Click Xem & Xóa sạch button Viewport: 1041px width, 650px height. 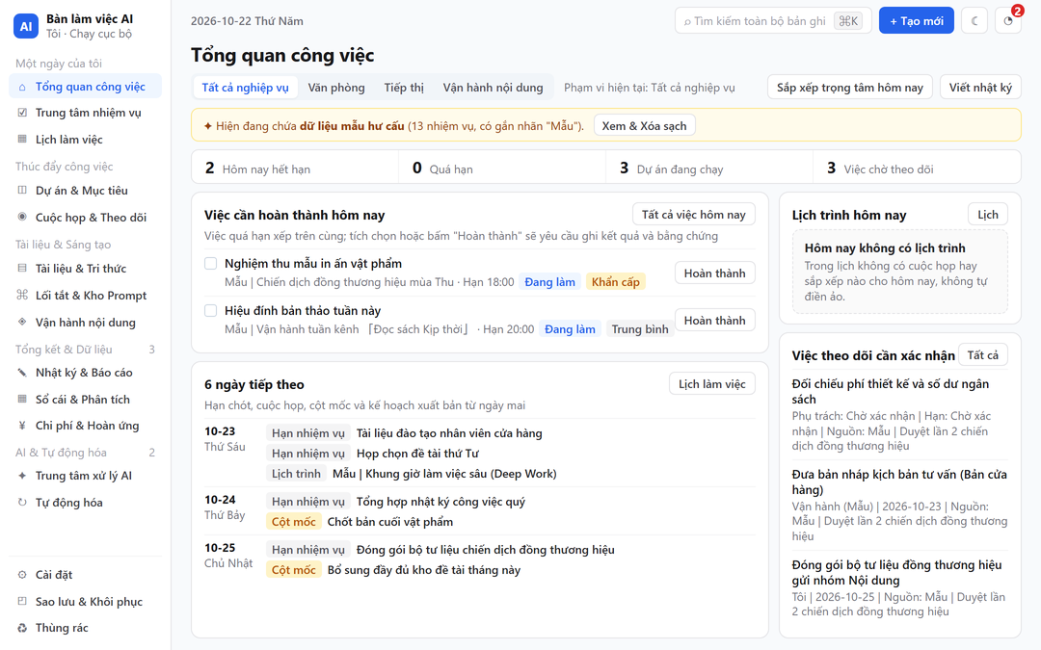[644, 126]
